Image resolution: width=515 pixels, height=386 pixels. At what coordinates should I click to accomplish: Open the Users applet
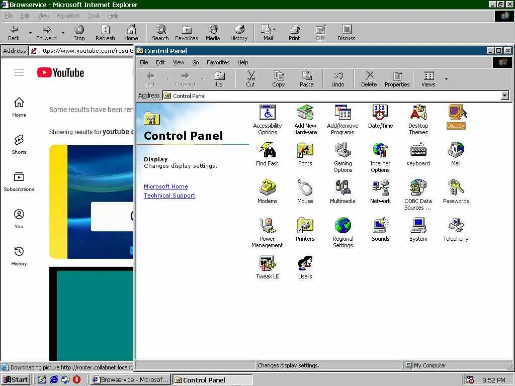[305, 267]
